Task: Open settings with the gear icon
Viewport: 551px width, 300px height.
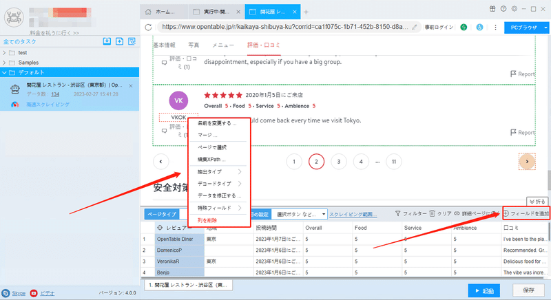Action: pos(514,9)
